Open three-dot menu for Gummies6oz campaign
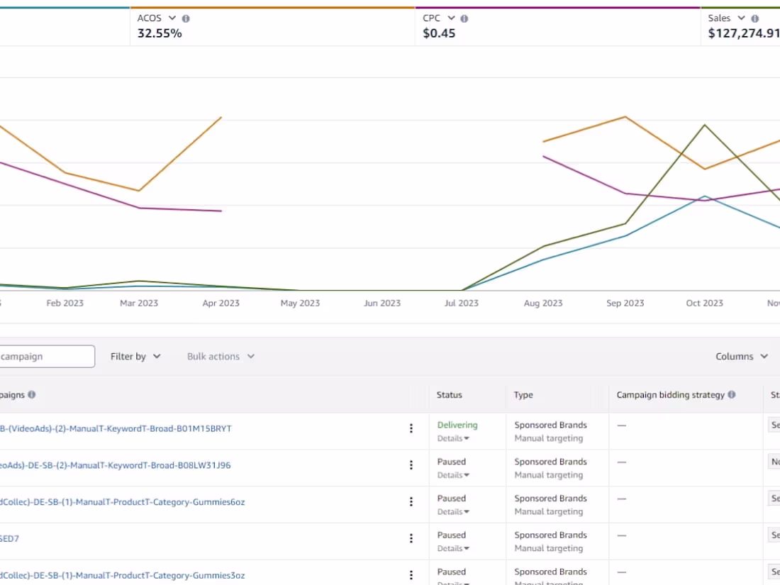Image resolution: width=780 pixels, height=585 pixels. 411,502
